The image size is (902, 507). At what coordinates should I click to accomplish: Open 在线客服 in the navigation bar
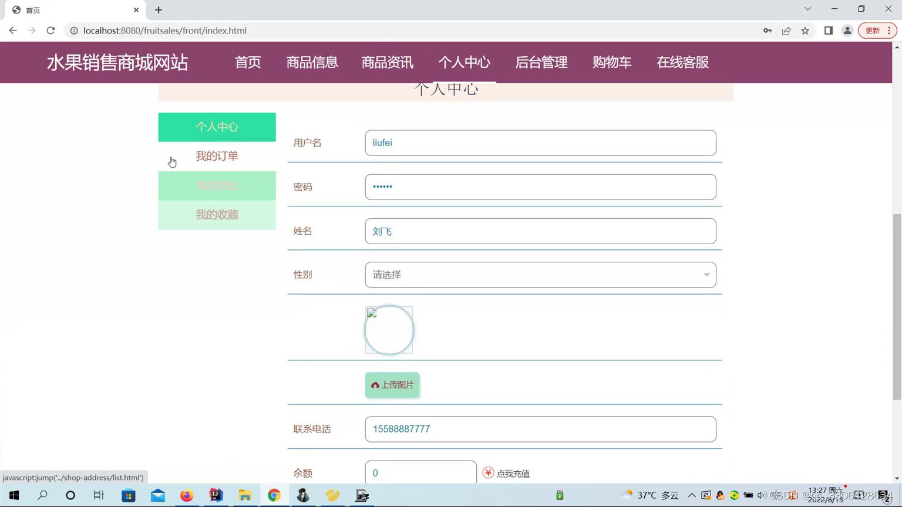pyautogui.click(x=682, y=62)
